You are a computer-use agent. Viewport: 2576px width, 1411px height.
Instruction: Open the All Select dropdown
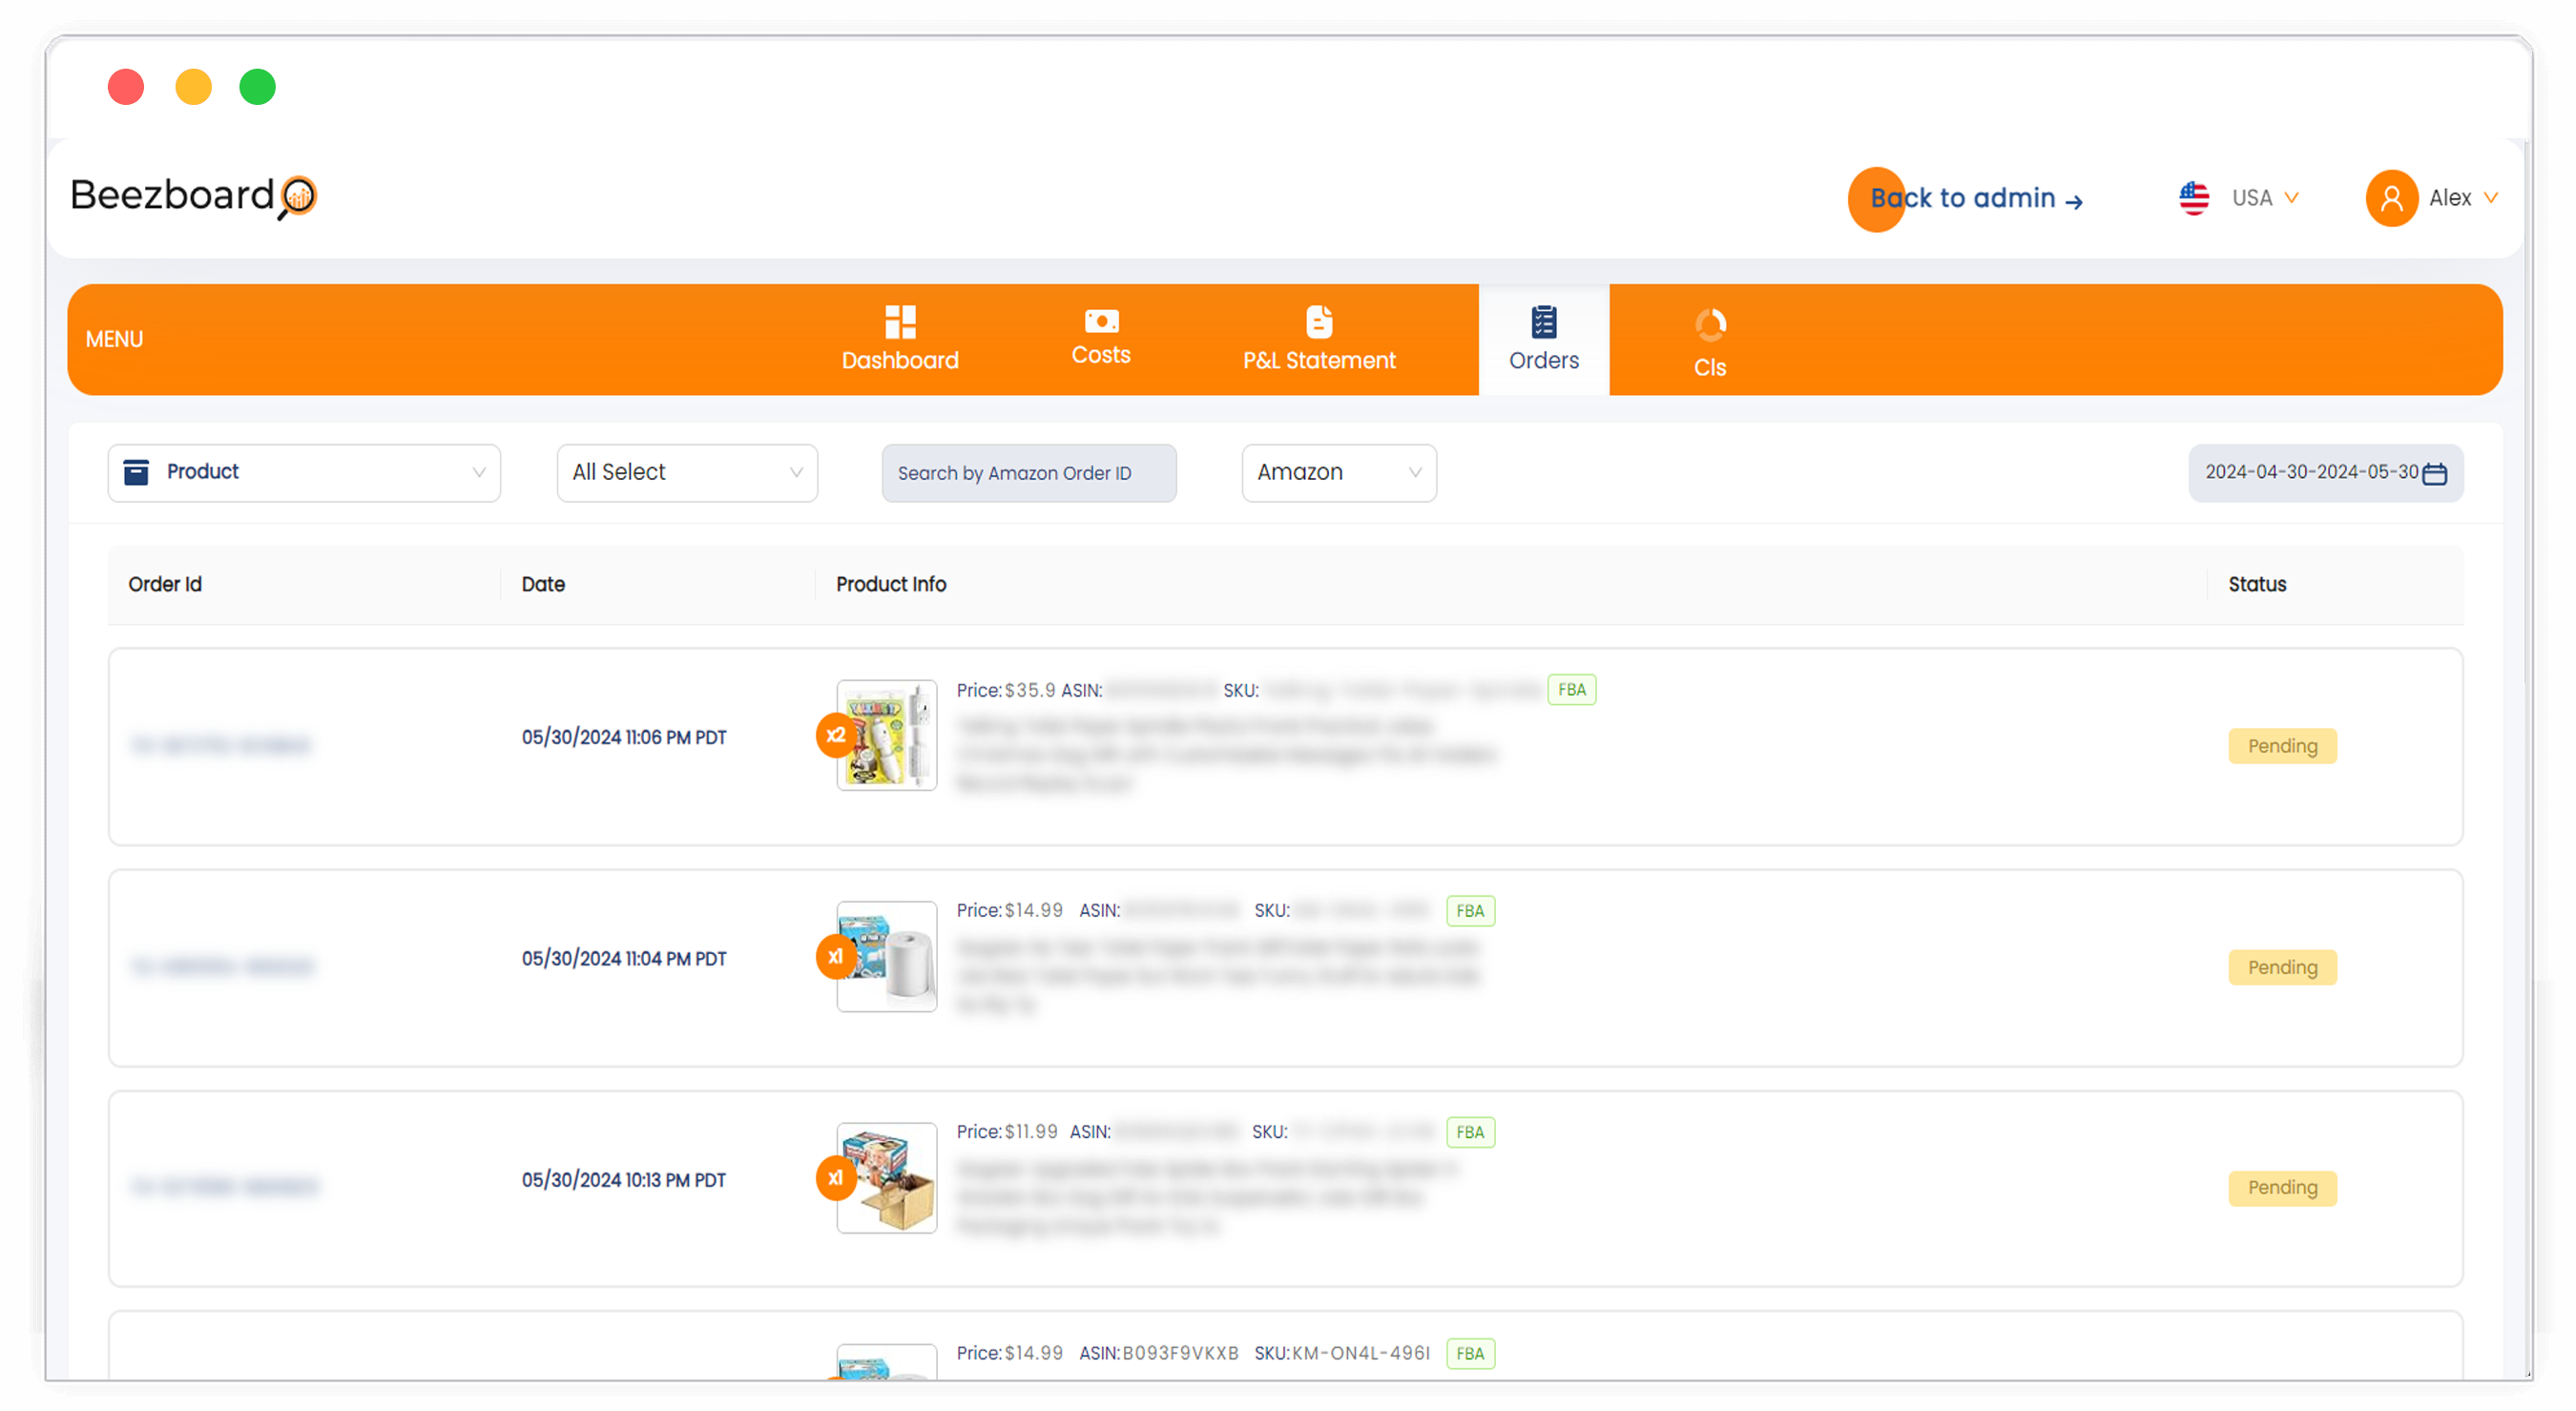687,473
